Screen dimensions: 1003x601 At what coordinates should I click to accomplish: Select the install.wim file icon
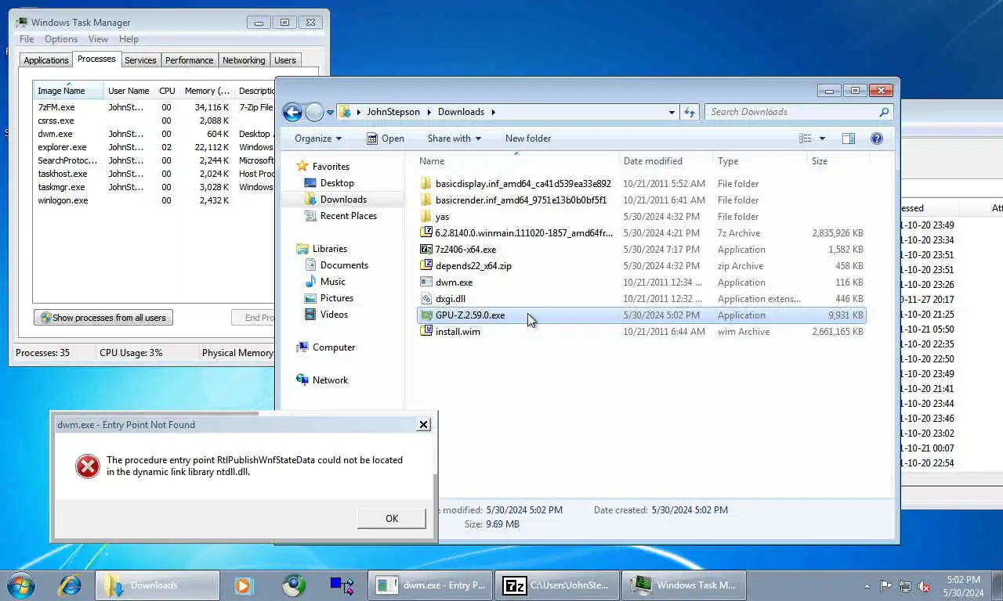[426, 332]
